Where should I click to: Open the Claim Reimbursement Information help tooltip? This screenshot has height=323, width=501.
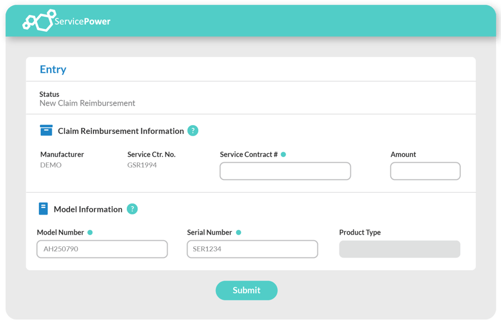pos(193,130)
